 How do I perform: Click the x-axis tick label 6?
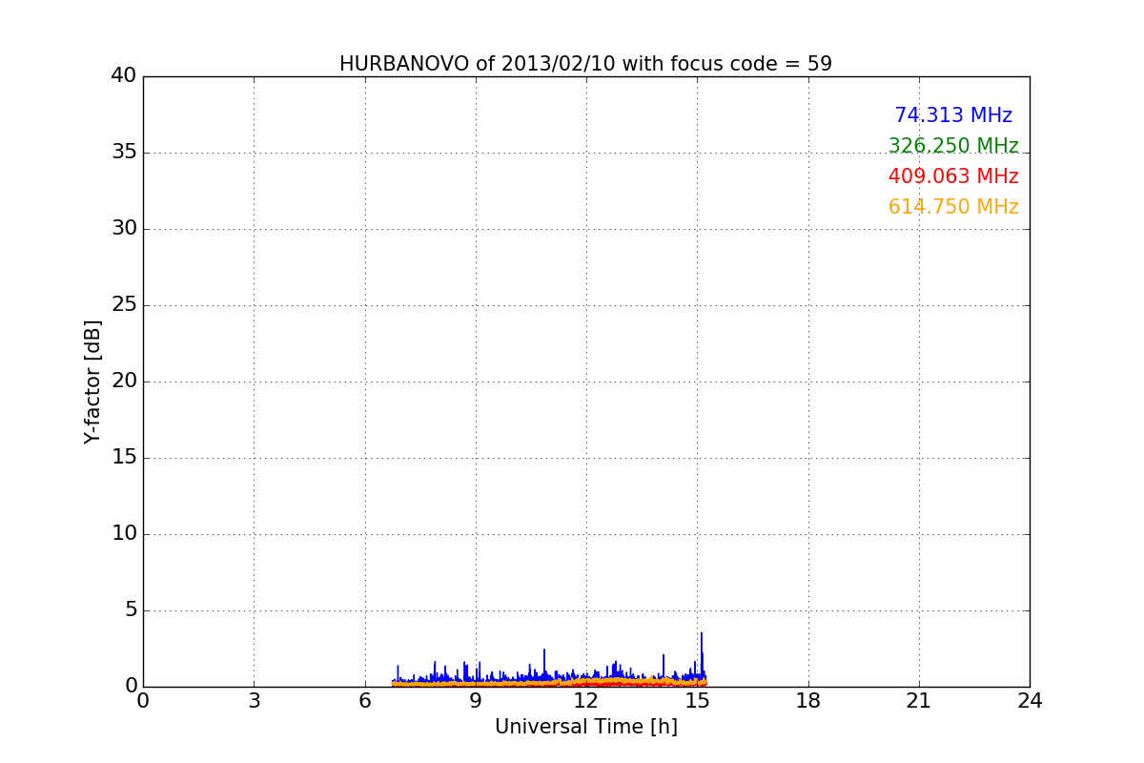365,701
